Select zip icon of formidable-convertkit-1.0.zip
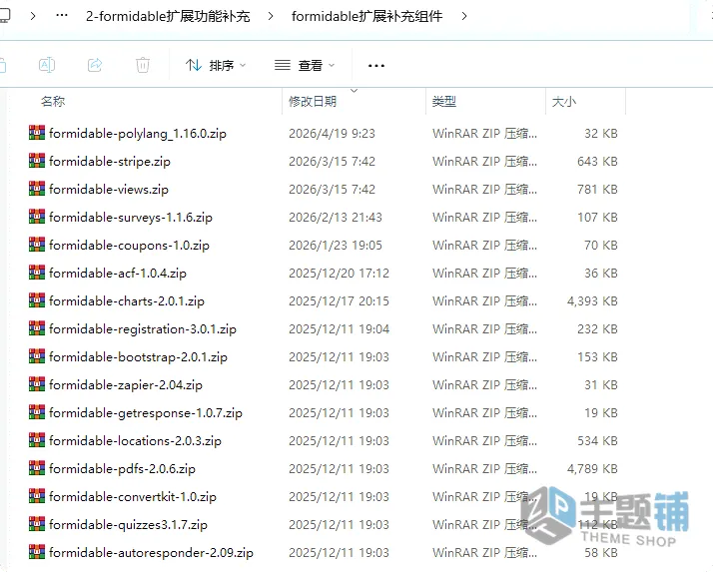713x572 pixels. [37, 496]
